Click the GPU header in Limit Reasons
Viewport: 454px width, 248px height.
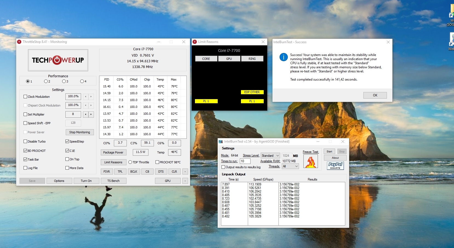[x=229, y=59]
